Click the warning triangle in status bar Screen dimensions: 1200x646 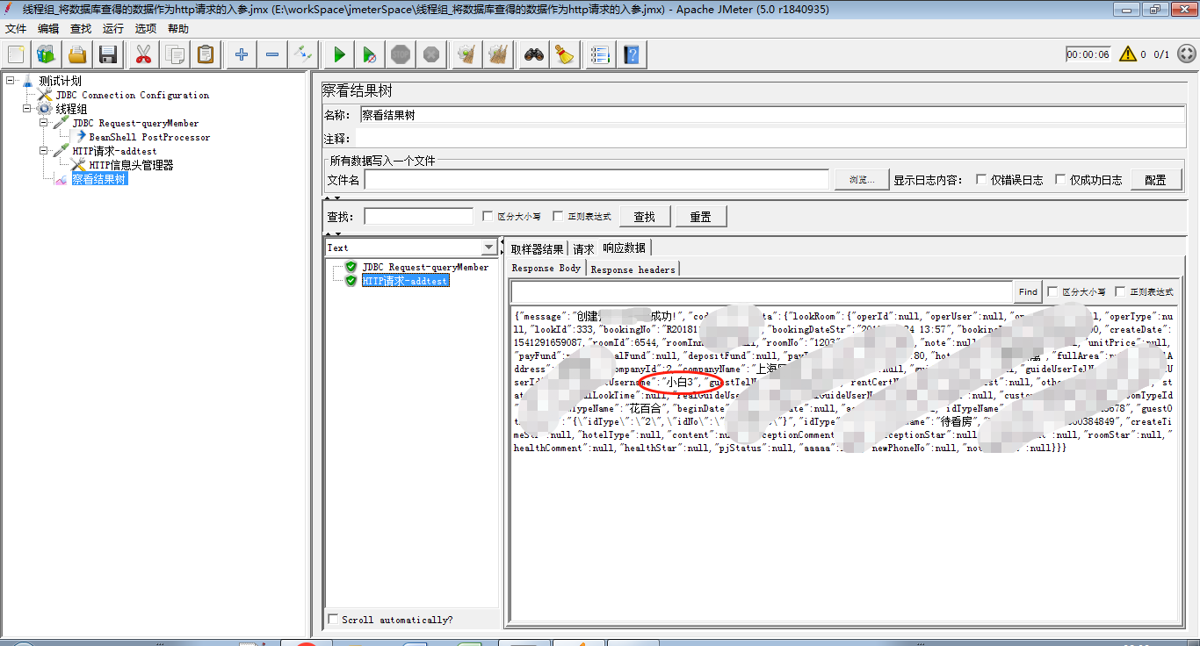click(x=1129, y=54)
